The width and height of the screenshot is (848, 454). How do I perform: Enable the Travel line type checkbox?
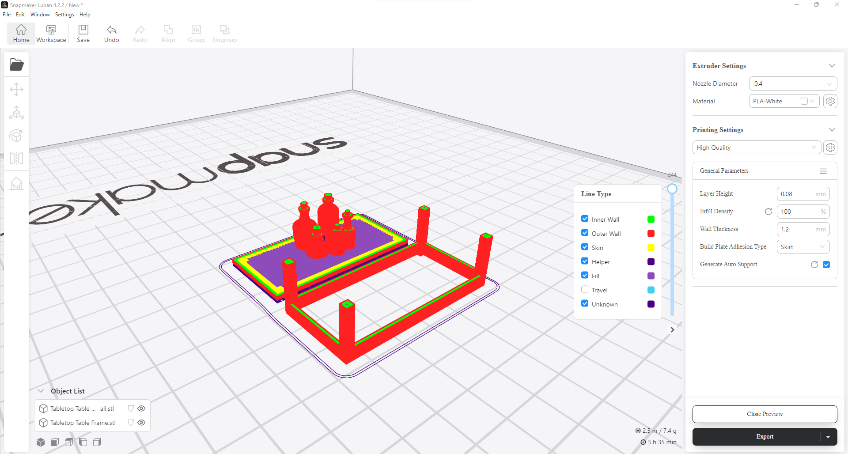[x=585, y=289]
